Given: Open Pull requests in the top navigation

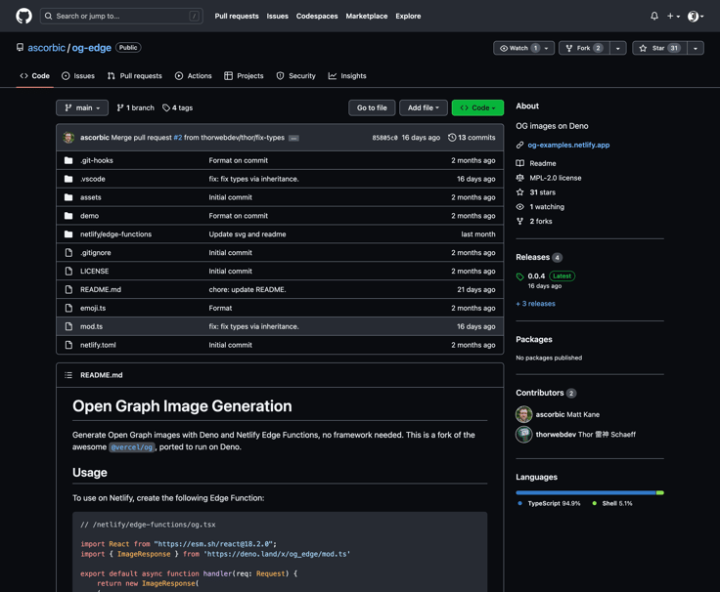Looking at the screenshot, I should coord(237,16).
